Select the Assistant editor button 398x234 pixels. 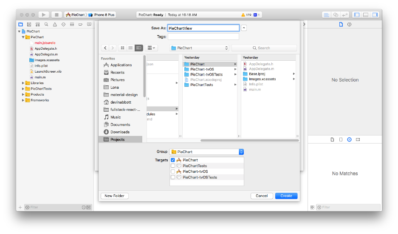point(336,15)
